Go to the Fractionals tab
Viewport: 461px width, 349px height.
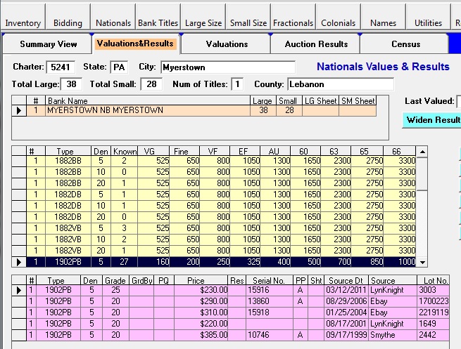click(293, 23)
